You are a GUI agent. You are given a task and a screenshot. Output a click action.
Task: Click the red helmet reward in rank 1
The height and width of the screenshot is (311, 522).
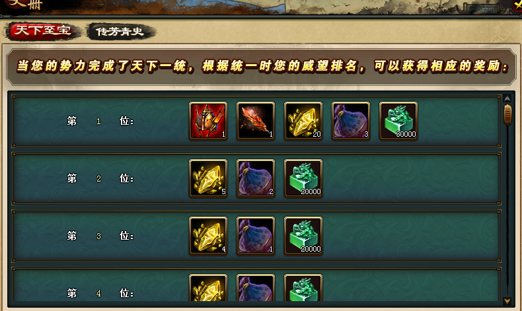click(208, 121)
